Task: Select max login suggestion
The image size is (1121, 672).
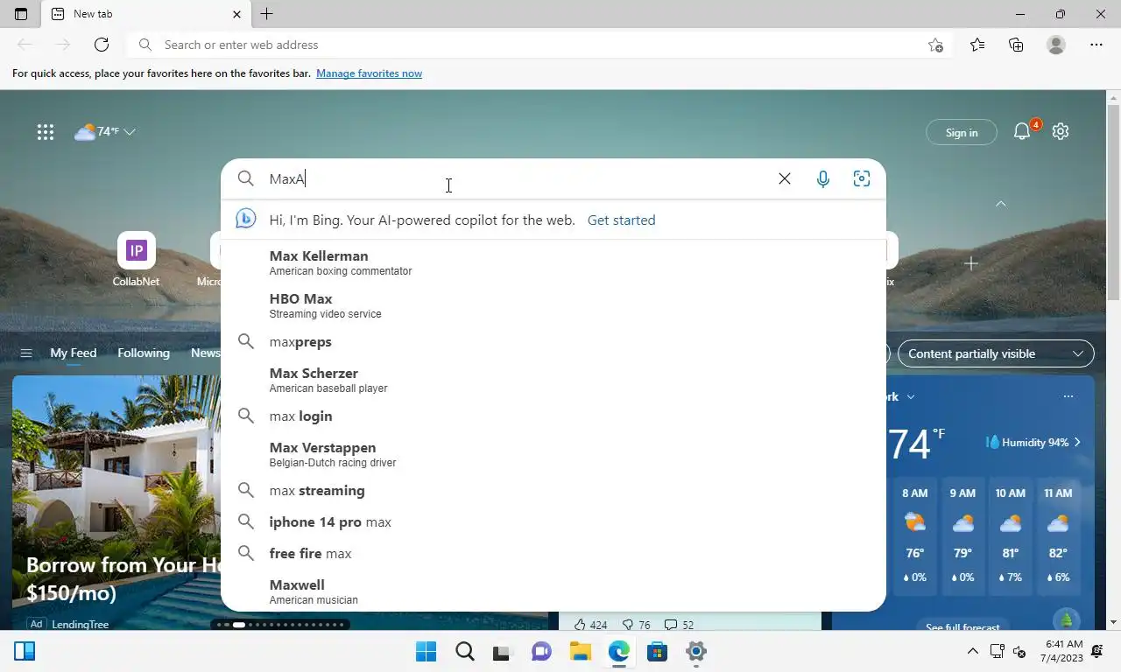Action: coord(553,416)
